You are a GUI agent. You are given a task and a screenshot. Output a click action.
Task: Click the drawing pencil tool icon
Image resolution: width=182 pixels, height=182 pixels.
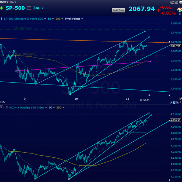point(181,98)
